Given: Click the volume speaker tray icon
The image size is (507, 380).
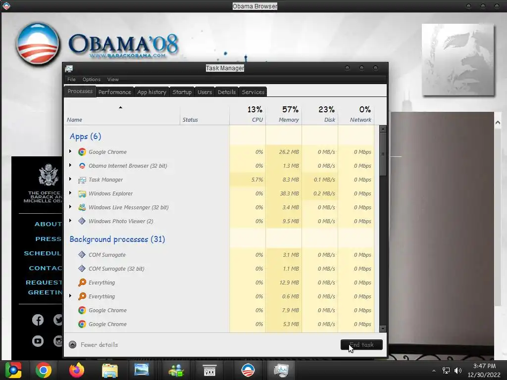Looking at the screenshot, I should pyautogui.click(x=458, y=371).
